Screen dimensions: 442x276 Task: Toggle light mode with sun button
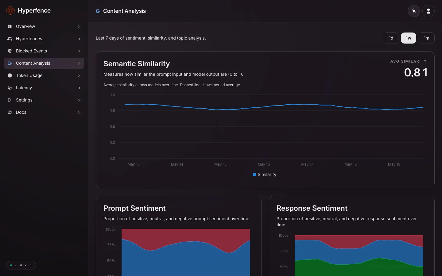pos(414,11)
